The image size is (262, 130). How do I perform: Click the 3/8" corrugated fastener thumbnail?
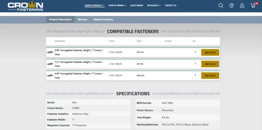coord(50,52)
